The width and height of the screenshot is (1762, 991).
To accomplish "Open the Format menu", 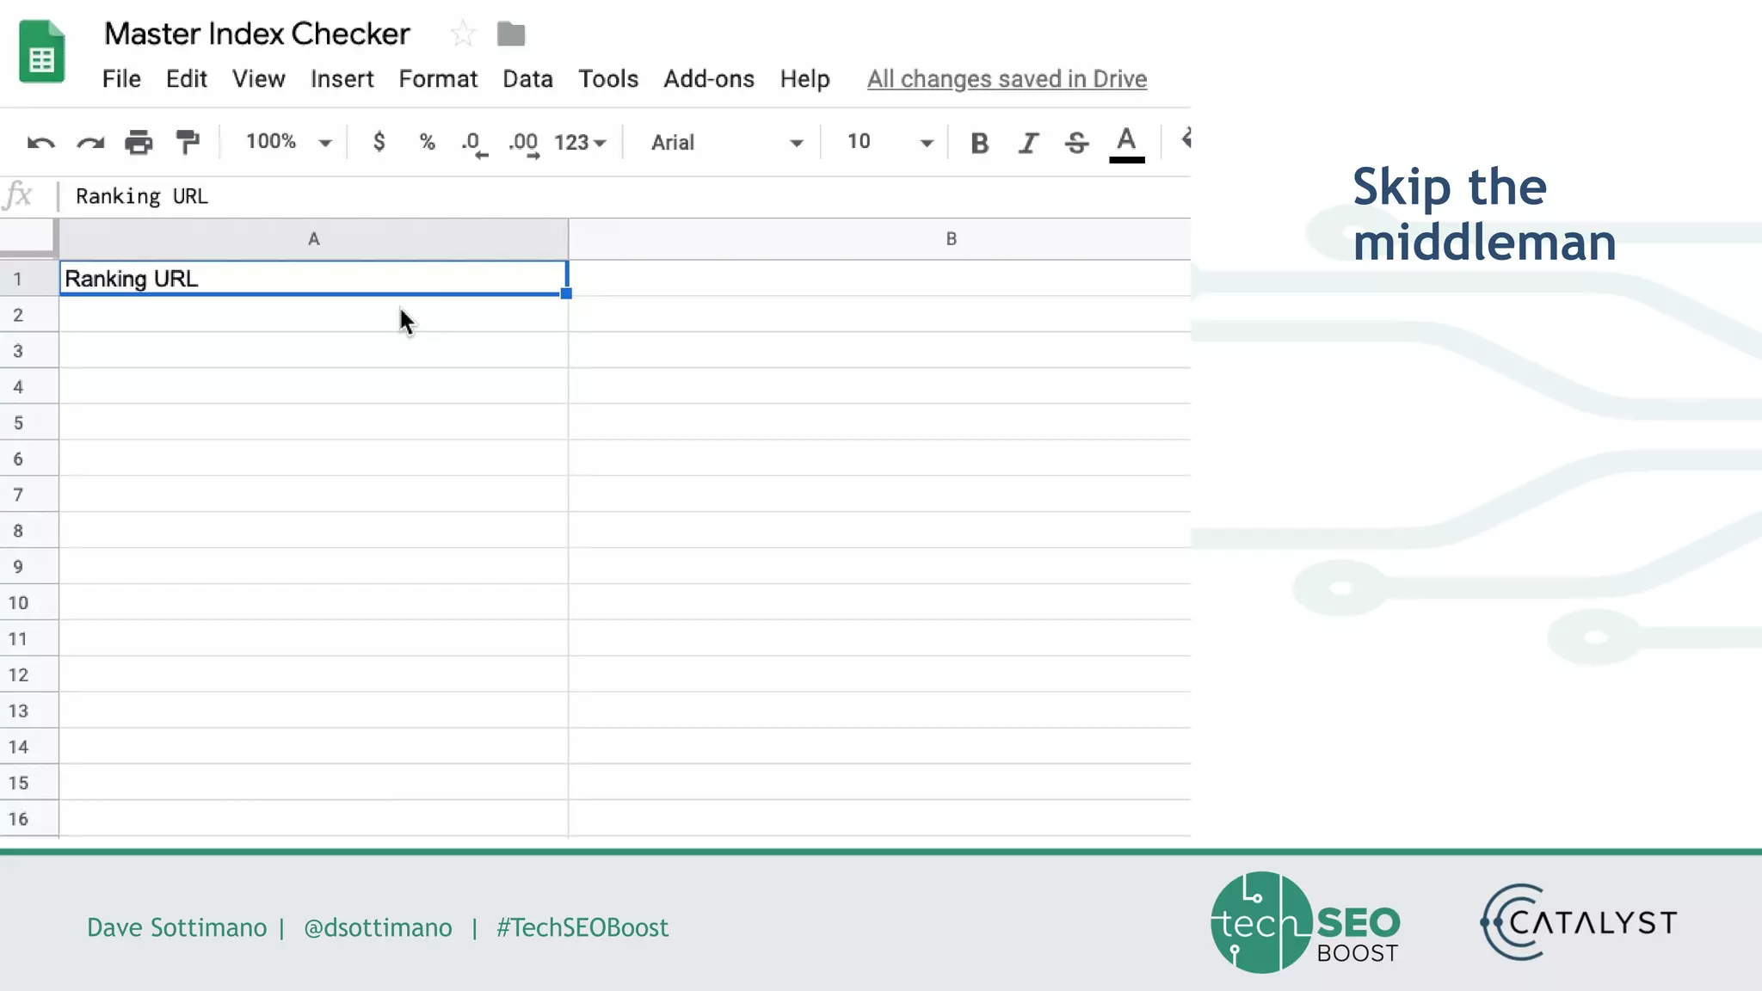I will (x=438, y=79).
